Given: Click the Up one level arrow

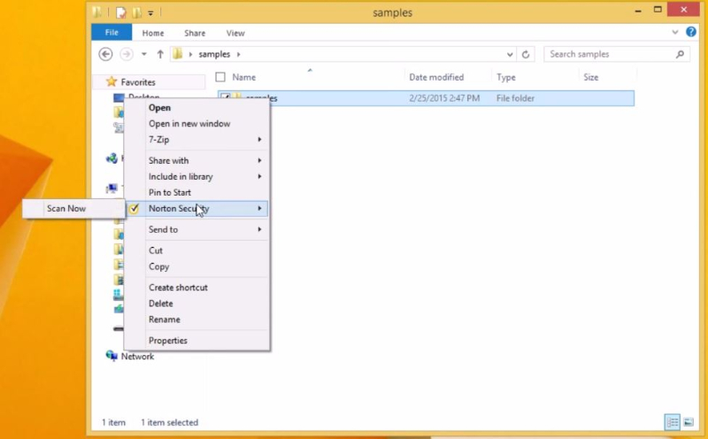Looking at the screenshot, I should pyautogui.click(x=160, y=54).
